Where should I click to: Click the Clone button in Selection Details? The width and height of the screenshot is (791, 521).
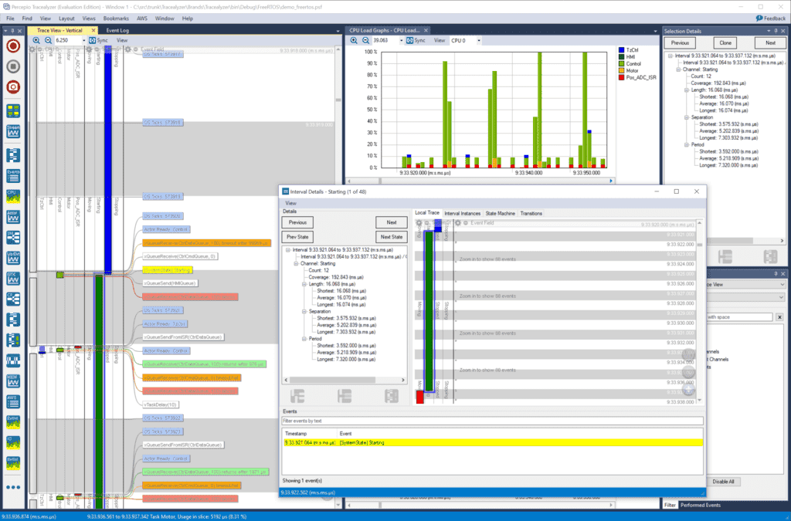[x=726, y=42]
